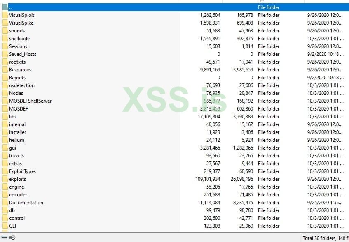The height and width of the screenshot is (242, 349).
Task: Select the CLI folder name
Action: click(x=12, y=226)
